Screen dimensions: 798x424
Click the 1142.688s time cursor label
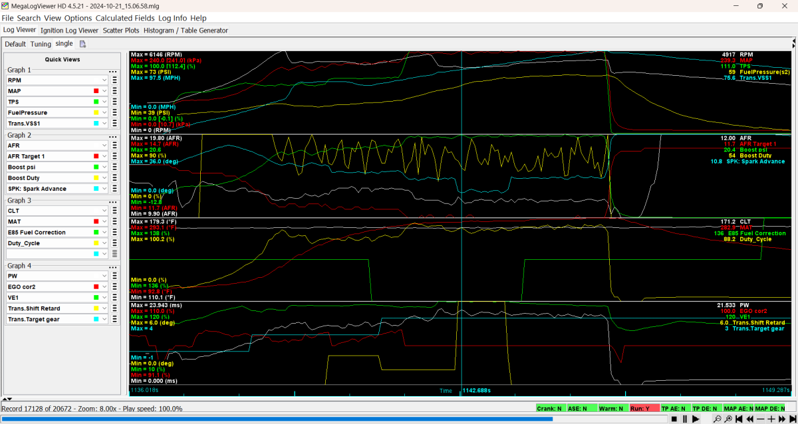[x=476, y=390]
